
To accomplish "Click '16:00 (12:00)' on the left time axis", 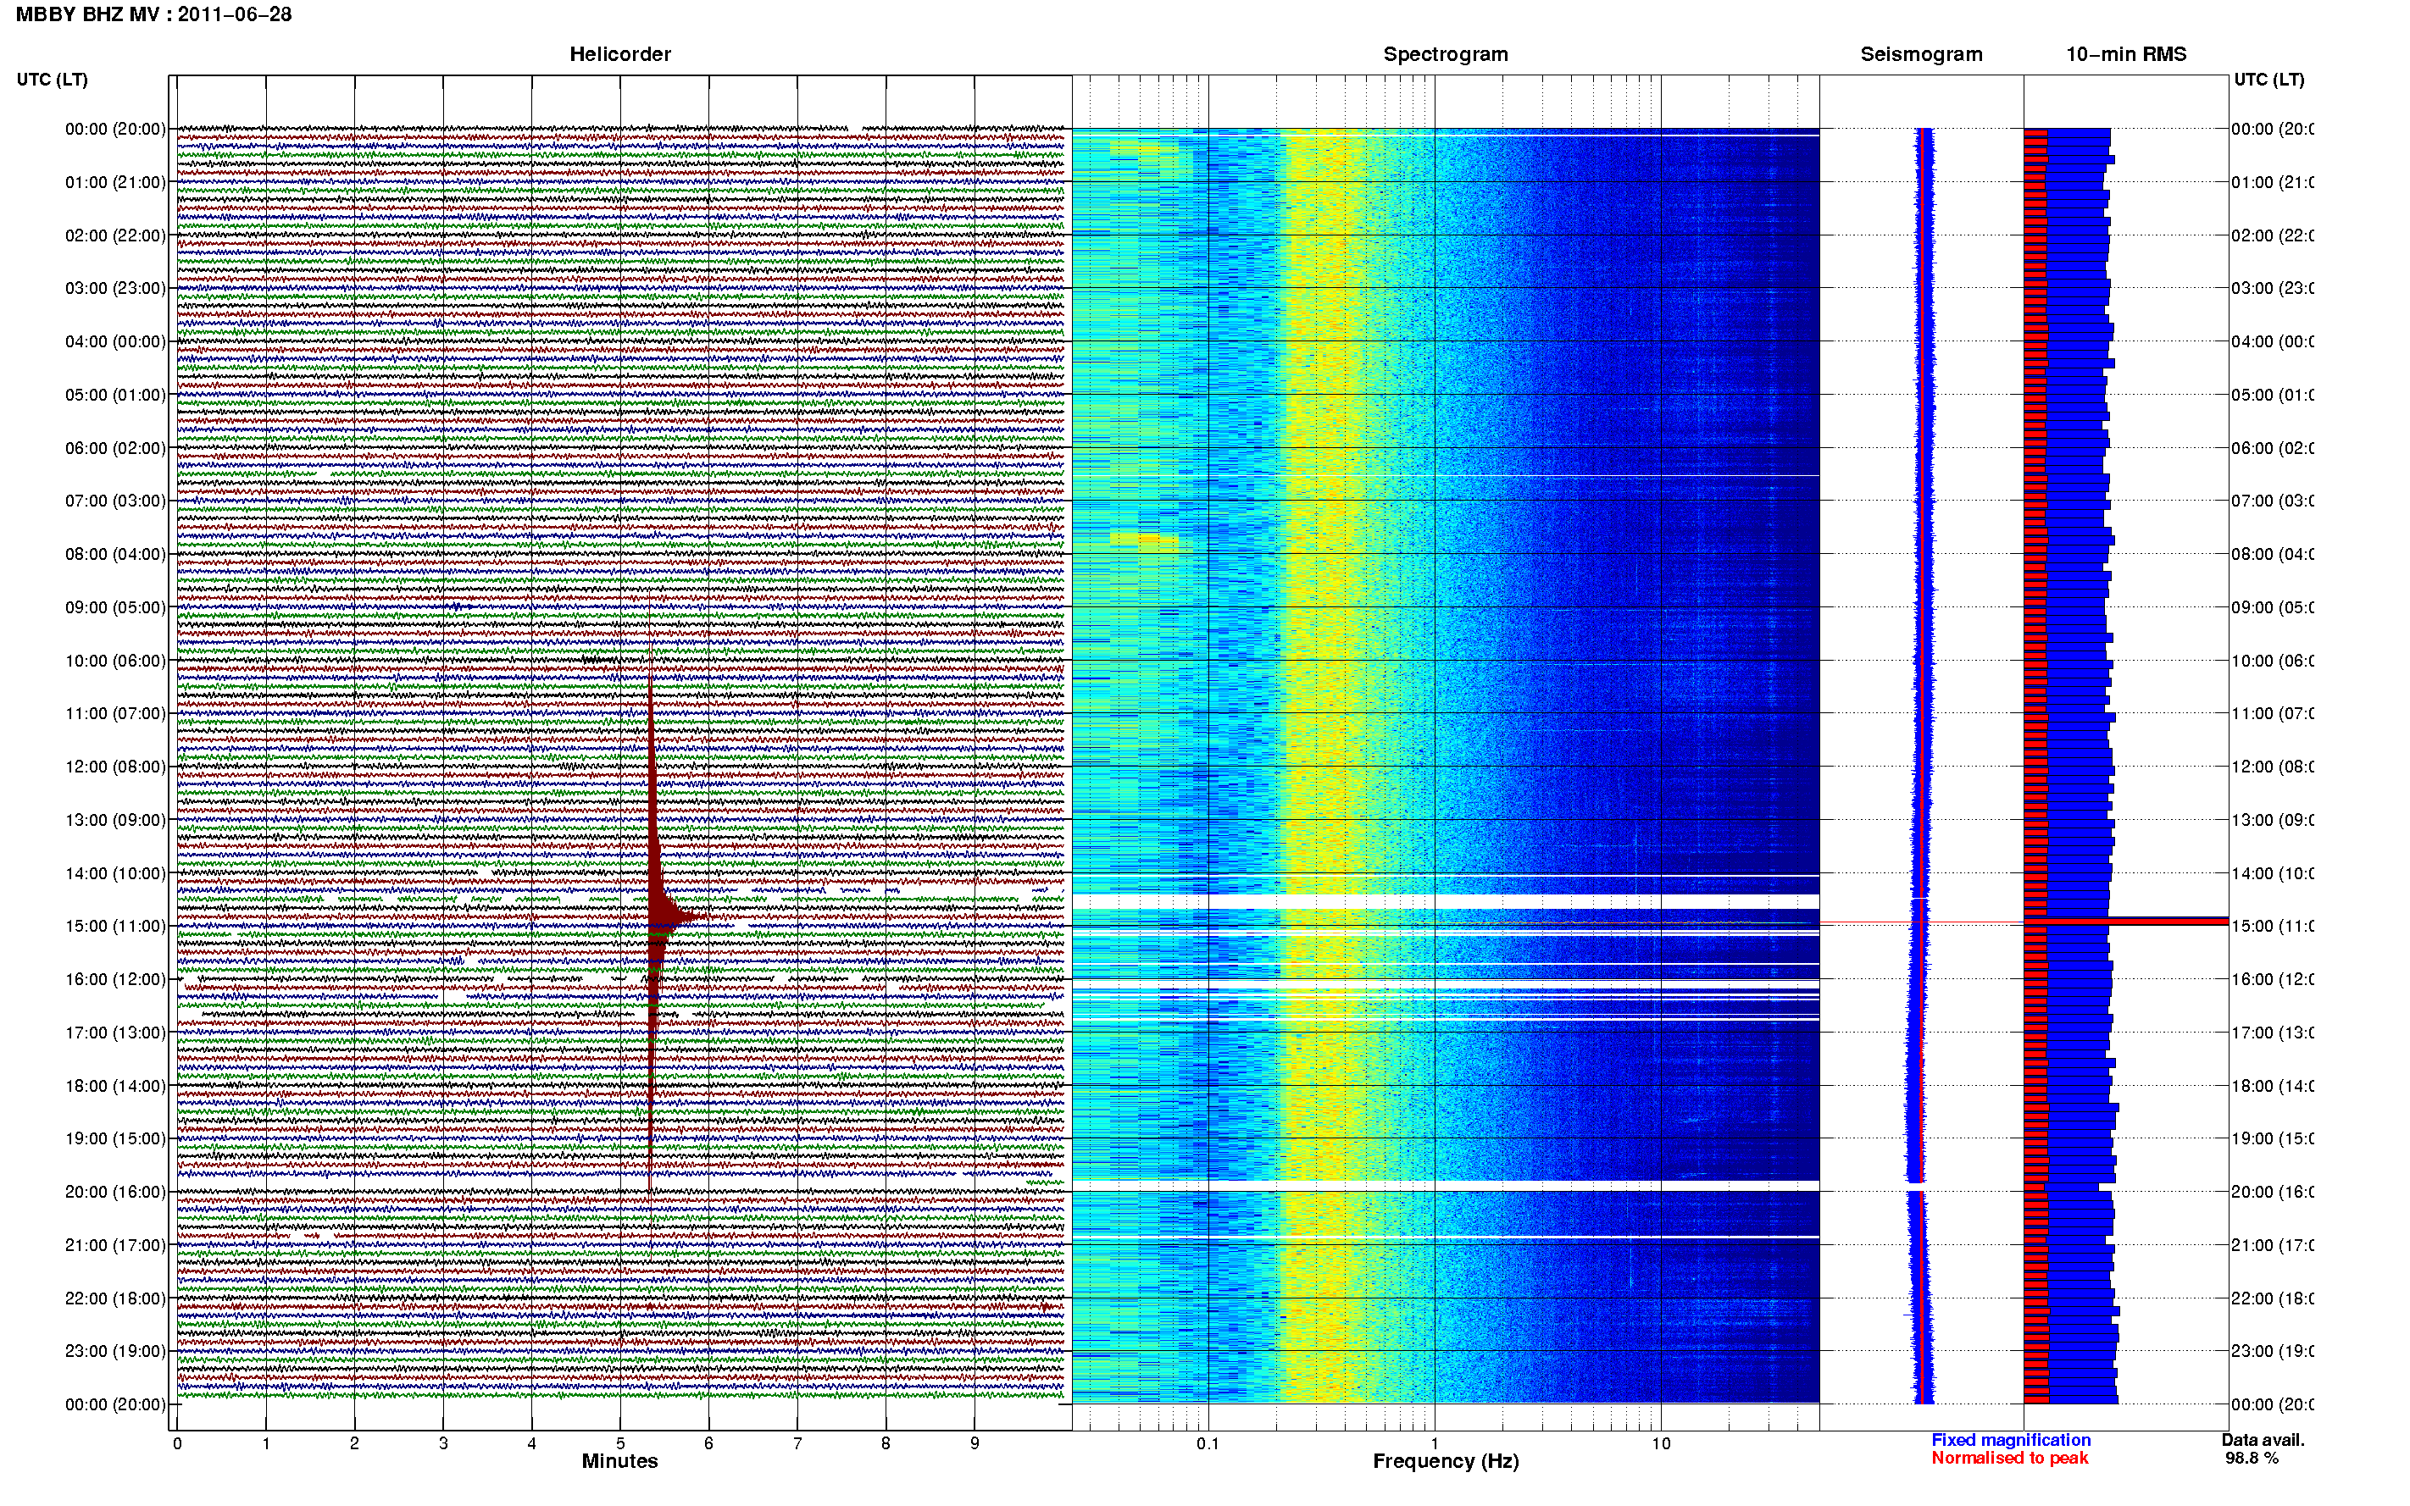I will coord(115,979).
